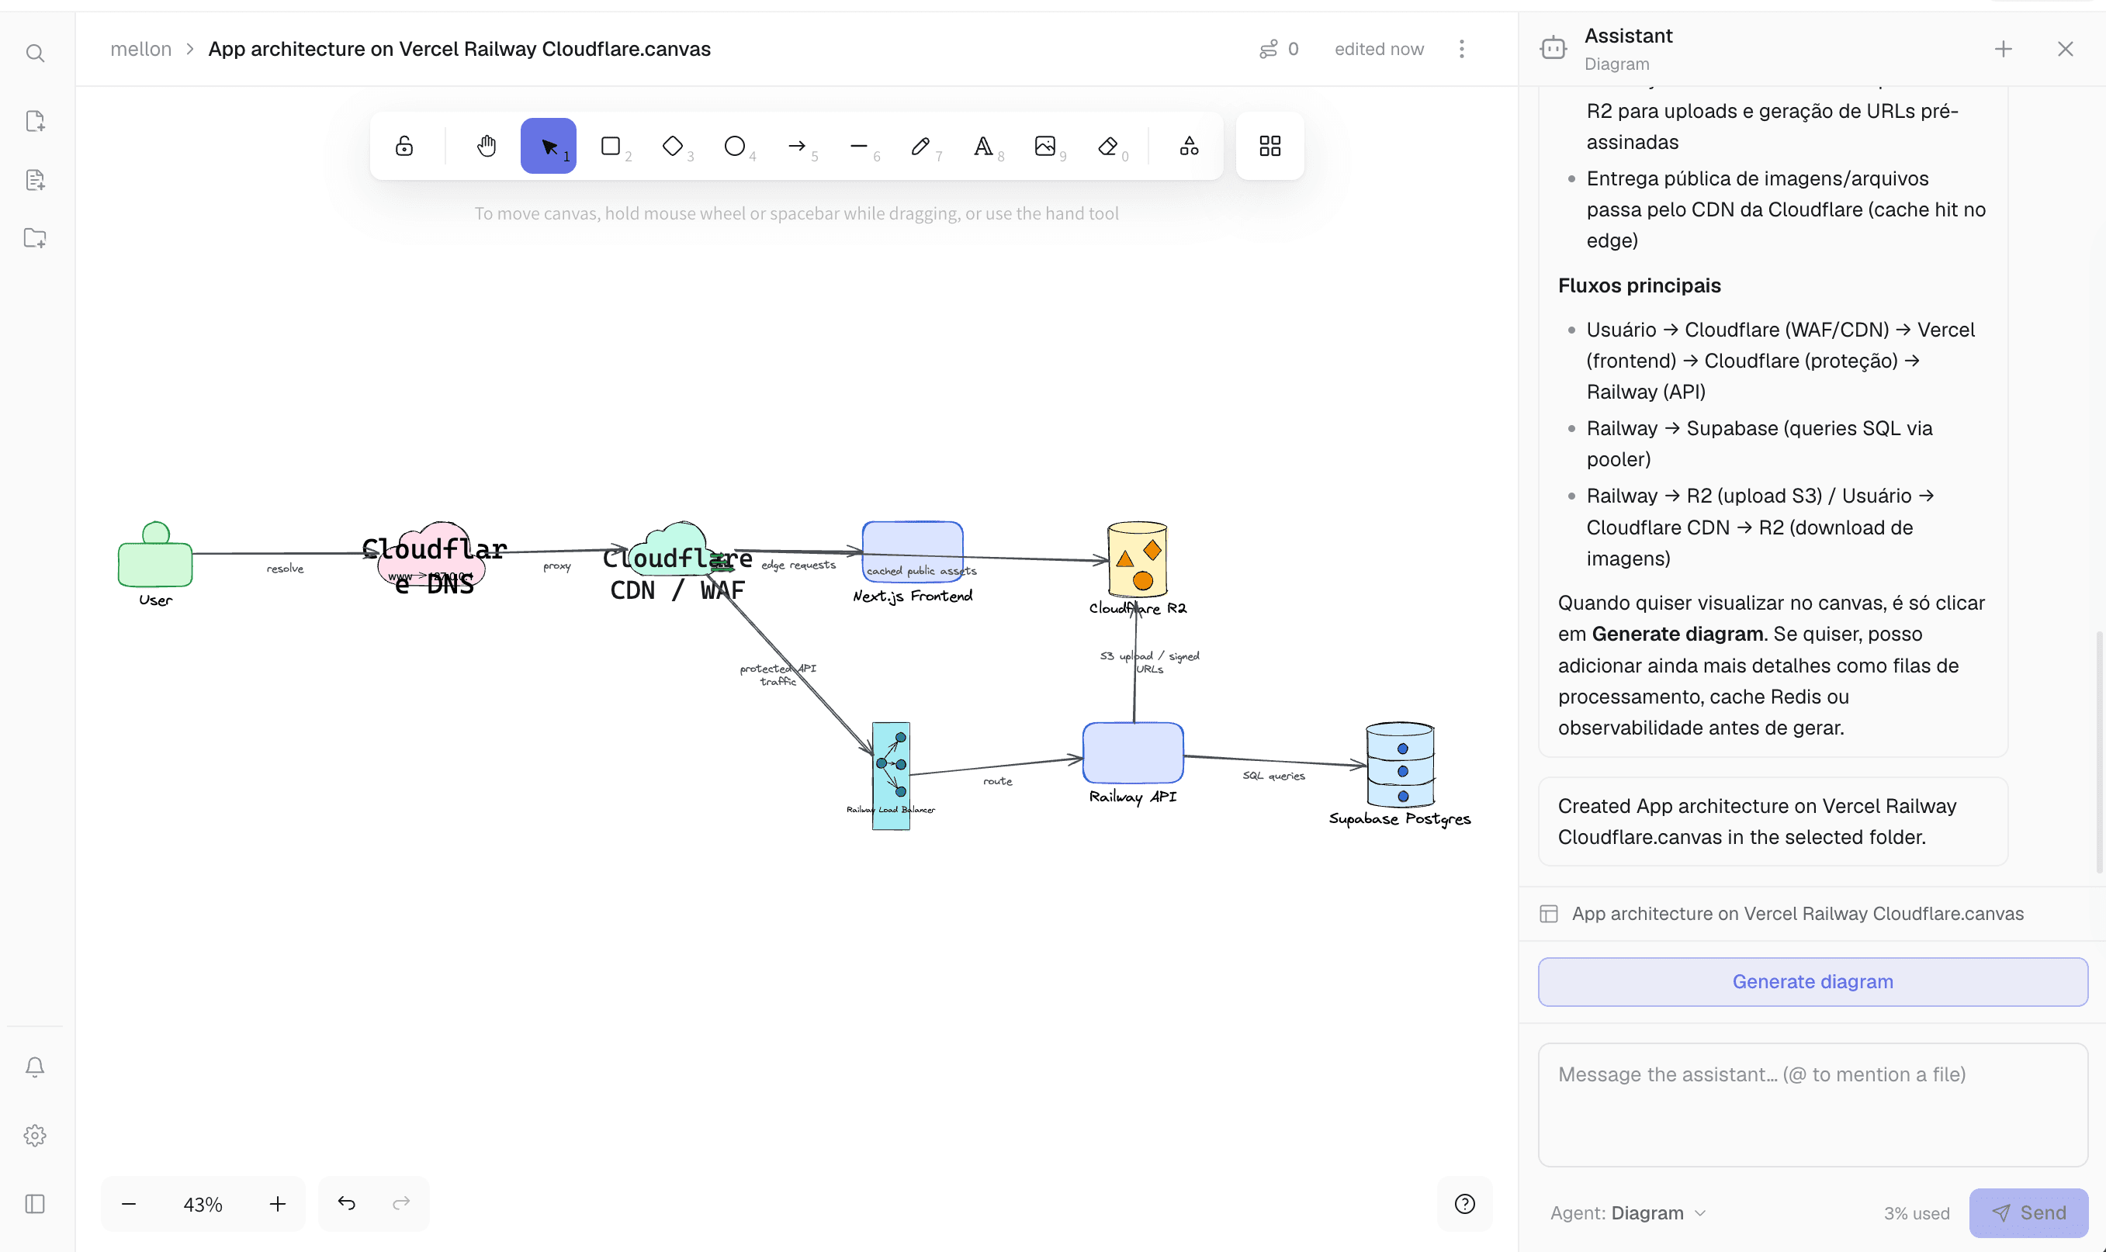Screen dimensions: 2106x1252
Task: Create a new note with the lined-page plus icon
Action: pos(35,180)
